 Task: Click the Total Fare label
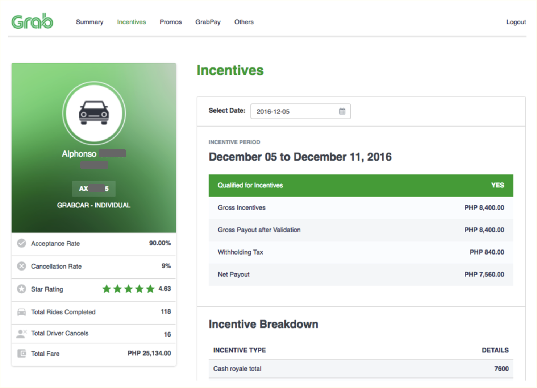point(45,354)
